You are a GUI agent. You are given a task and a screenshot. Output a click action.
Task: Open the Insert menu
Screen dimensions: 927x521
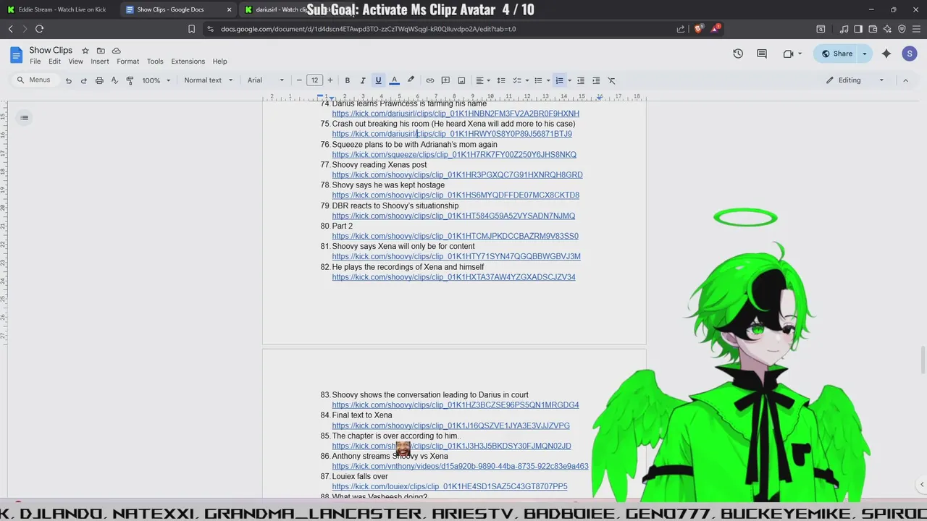click(100, 62)
